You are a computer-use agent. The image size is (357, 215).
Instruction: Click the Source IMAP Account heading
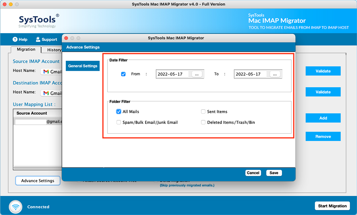point(36,61)
